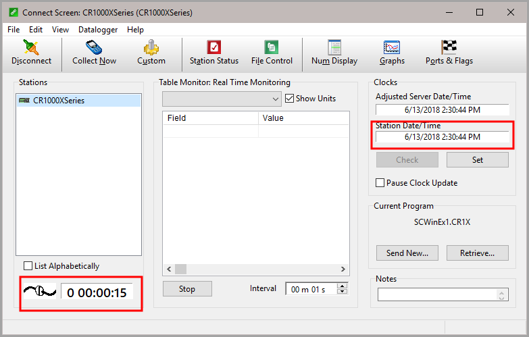
Task: Minimize the Connect Screen window
Action: pos(449,12)
